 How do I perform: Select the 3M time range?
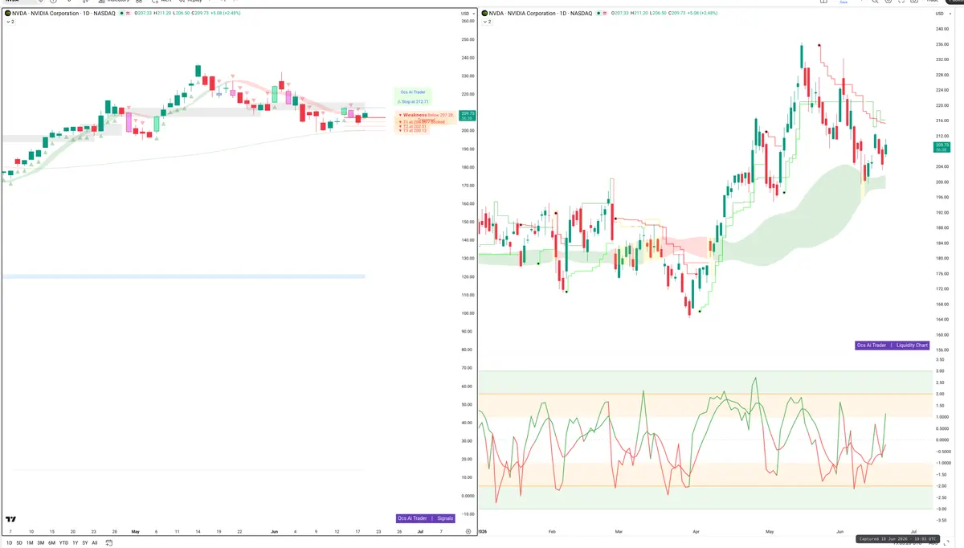[x=41, y=543]
